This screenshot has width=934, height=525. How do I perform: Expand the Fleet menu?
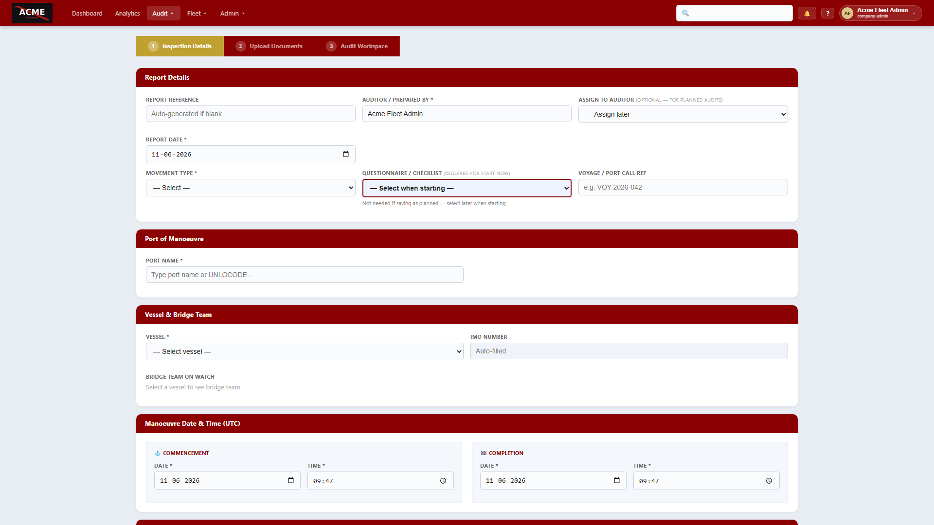coord(197,13)
